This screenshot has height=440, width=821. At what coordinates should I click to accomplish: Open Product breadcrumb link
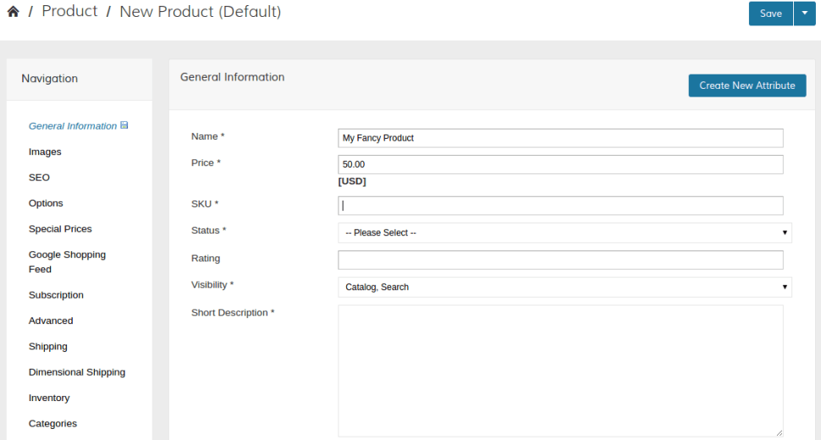[69, 11]
